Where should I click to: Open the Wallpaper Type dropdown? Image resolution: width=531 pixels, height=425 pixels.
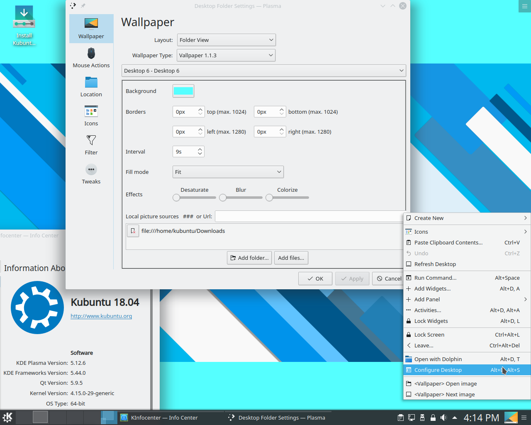tap(227, 55)
